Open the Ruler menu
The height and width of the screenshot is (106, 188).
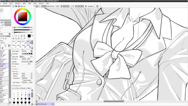24,3
